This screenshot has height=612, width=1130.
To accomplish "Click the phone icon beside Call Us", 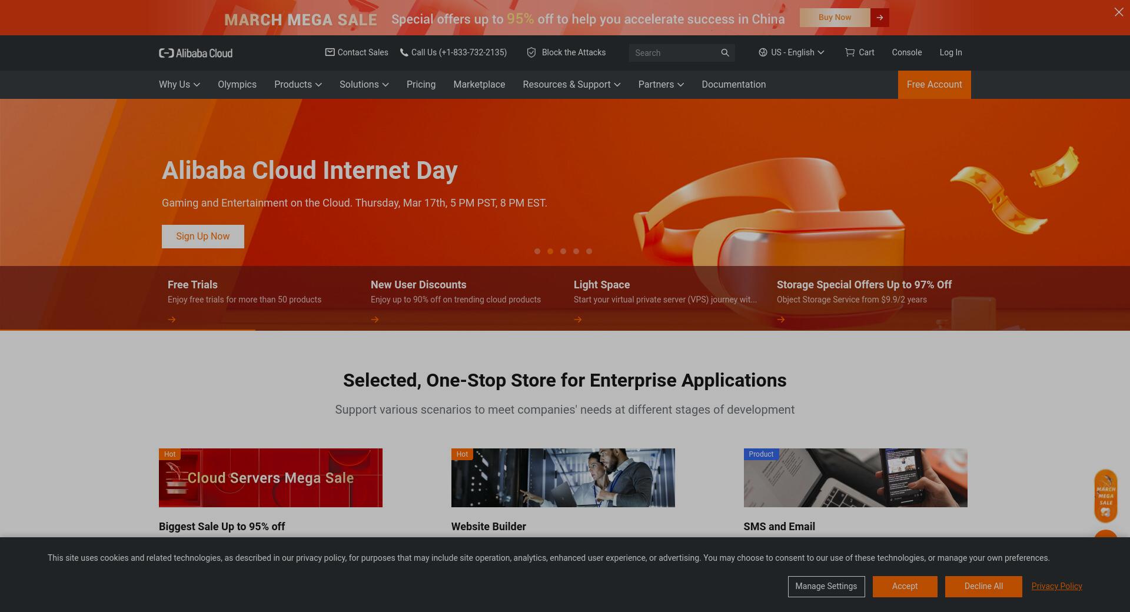I will pos(404,52).
